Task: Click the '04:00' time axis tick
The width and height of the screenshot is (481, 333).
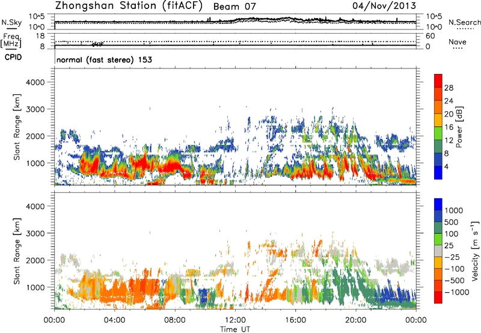Action: click(115, 320)
